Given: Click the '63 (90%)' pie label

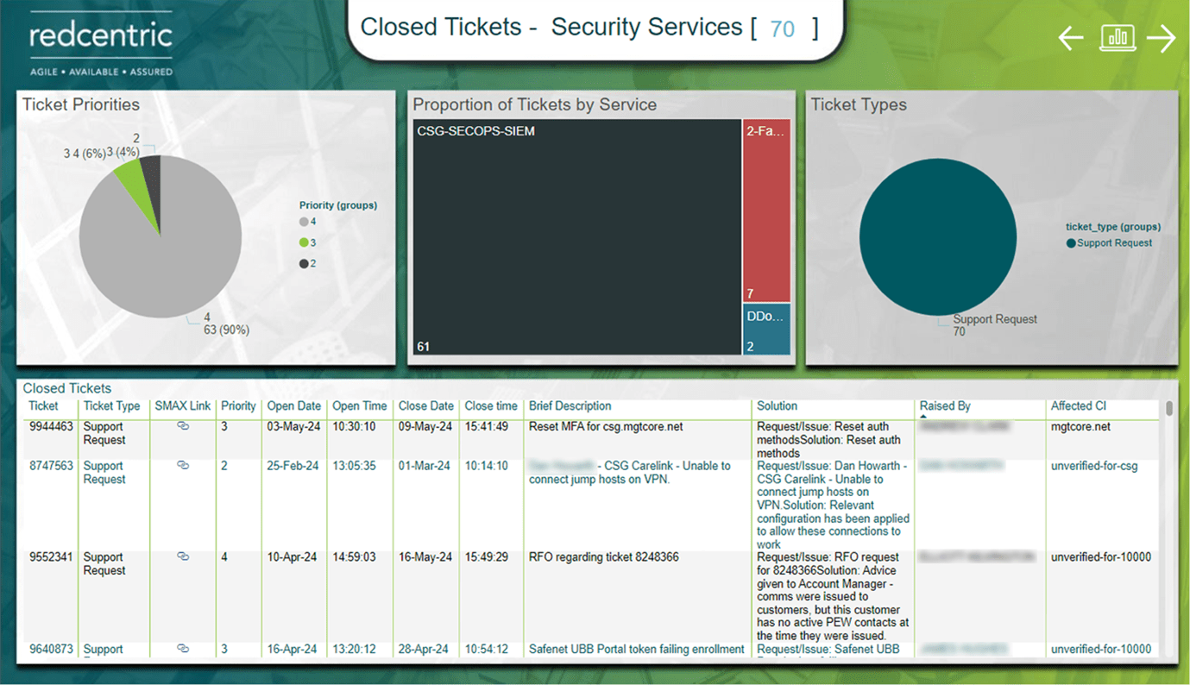Looking at the screenshot, I should click(x=226, y=330).
